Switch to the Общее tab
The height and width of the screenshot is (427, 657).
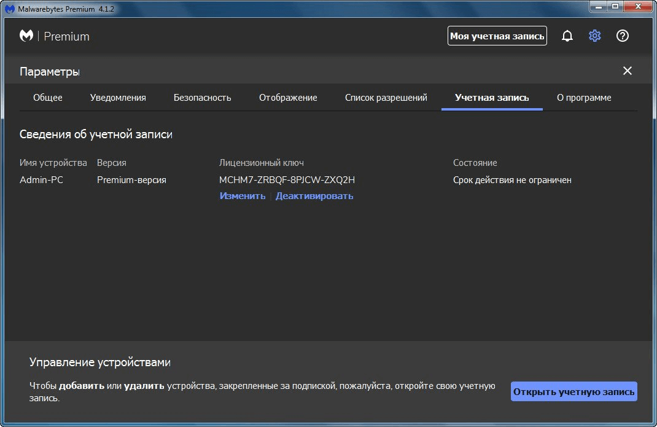(48, 98)
